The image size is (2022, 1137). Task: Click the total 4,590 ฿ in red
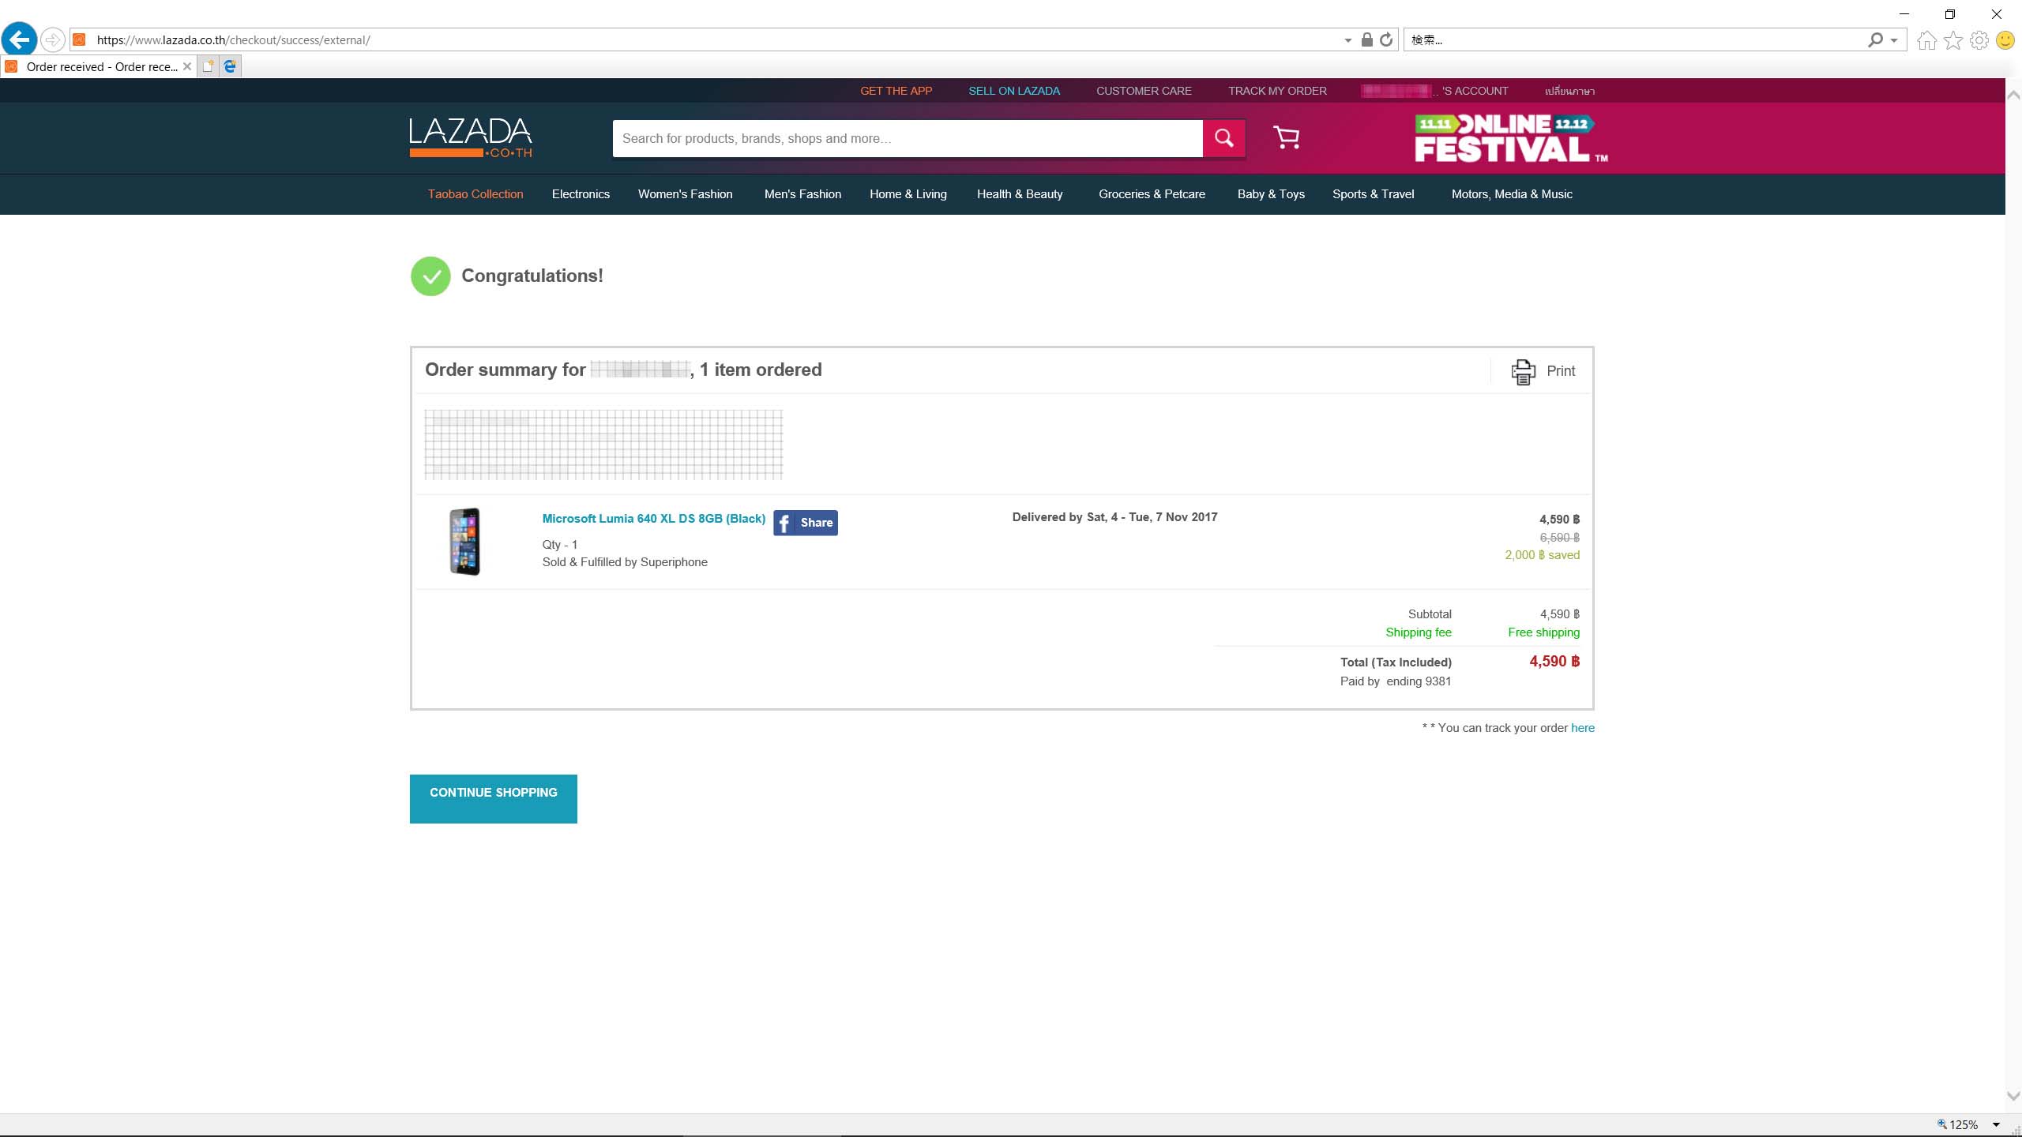point(1554,662)
